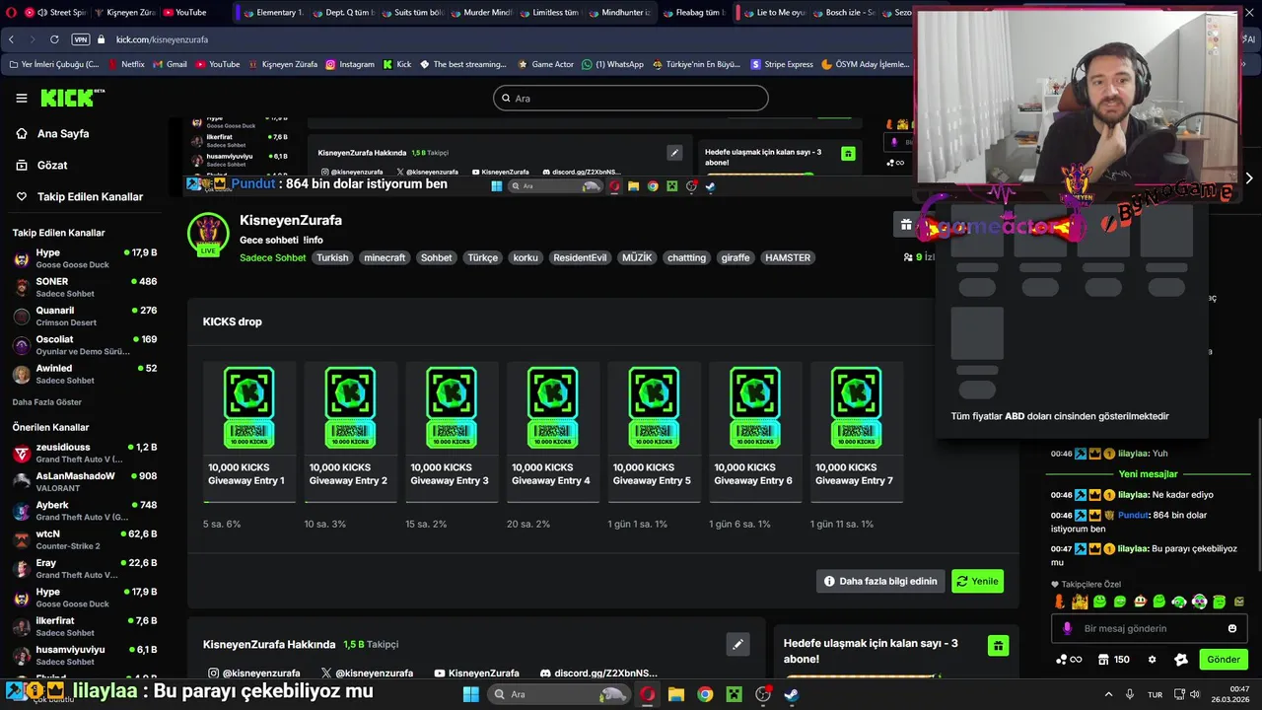Click the Sadece Sohbet category link
1262x710 pixels.
pyautogui.click(x=272, y=257)
